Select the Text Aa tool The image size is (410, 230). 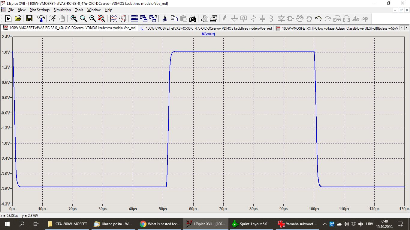pos(355,19)
